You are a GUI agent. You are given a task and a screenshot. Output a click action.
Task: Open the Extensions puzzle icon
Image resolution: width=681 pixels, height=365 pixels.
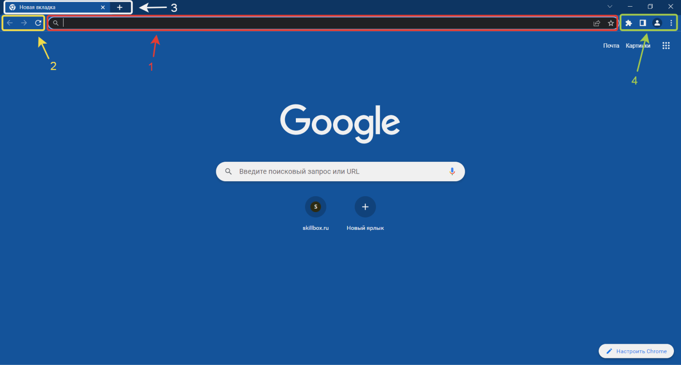point(628,23)
